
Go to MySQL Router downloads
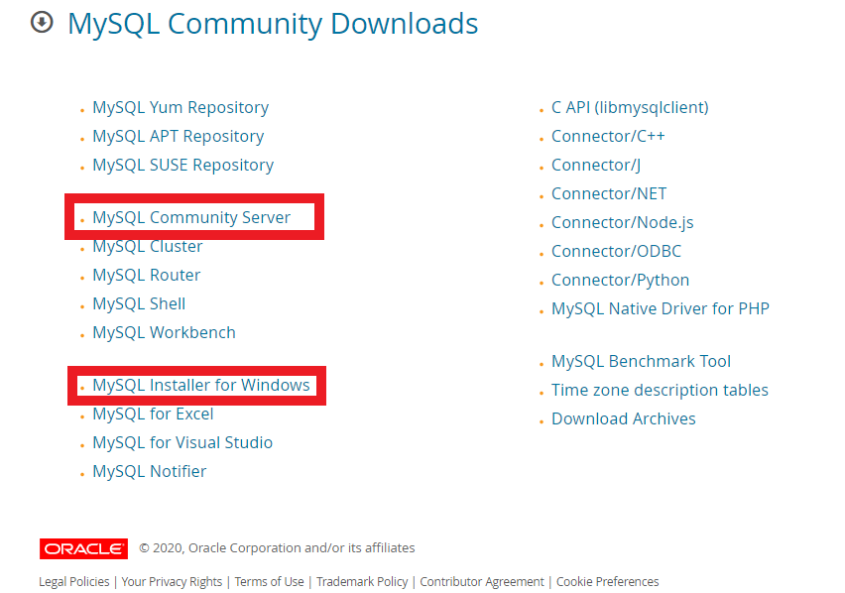pyautogui.click(x=147, y=275)
